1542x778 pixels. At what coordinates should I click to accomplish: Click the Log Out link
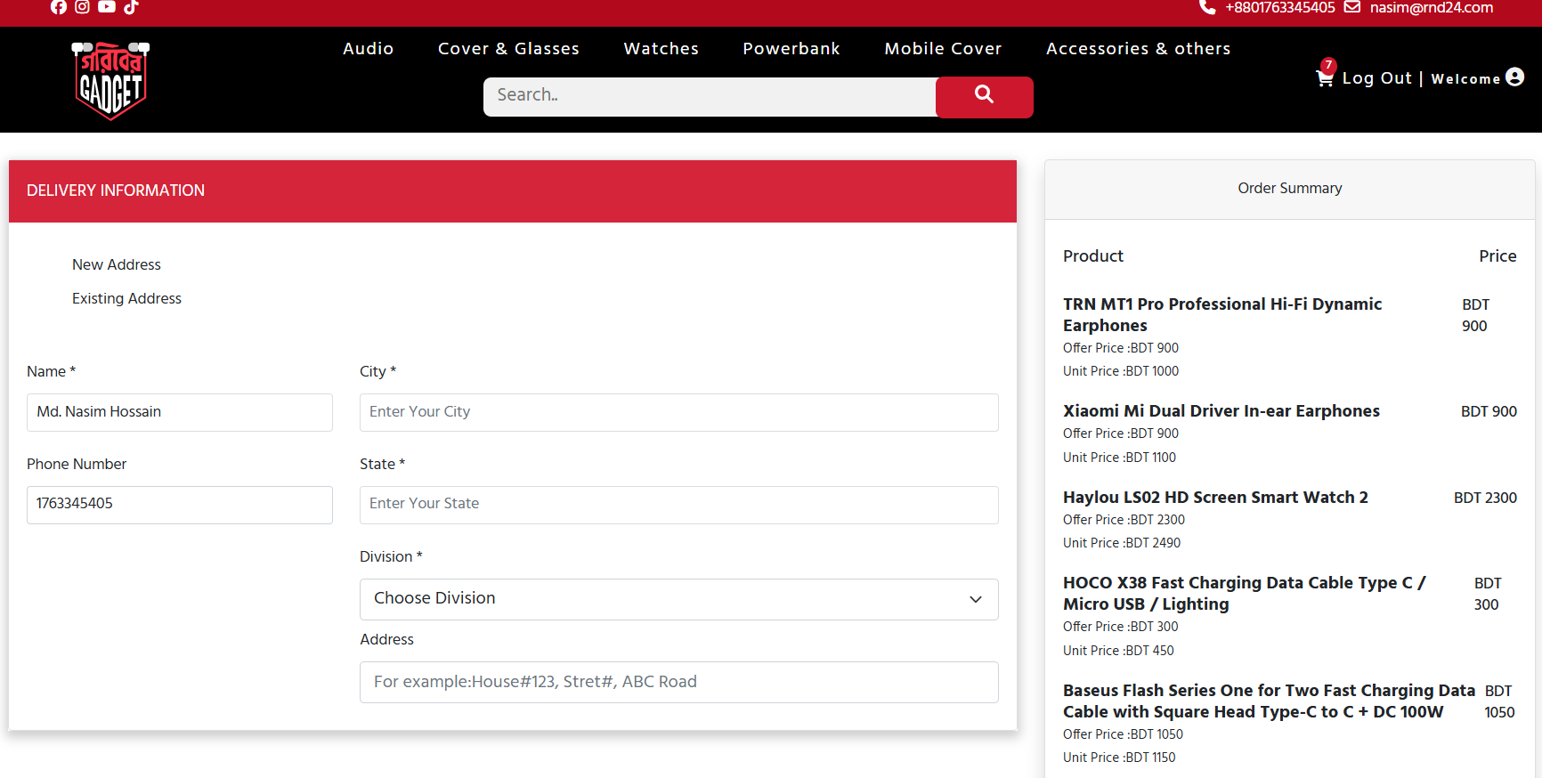pyautogui.click(x=1376, y=78)
